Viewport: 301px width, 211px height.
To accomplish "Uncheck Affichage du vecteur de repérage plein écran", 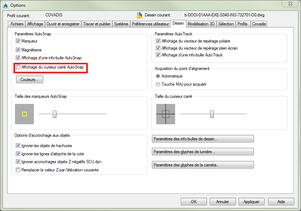I will tap(158, 48).
